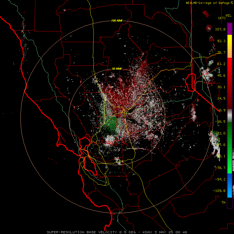The width and height of the screenshot is (234, 234).
Task: Click the 92.3 legend value
Action: click(x=221, y=41)
